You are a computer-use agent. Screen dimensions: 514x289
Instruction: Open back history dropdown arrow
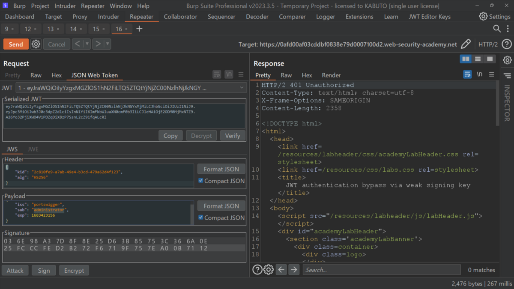point(87,44)
